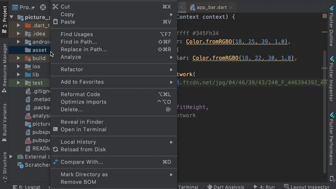Open the Build Variants tool window

(x=5, y=122)
